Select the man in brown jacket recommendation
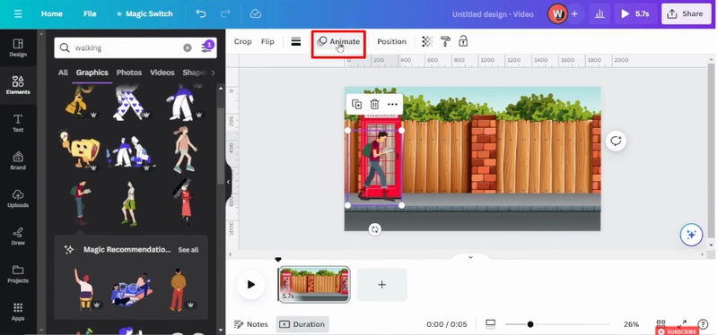This screenshot has width=718, height=335. point(178,289)
